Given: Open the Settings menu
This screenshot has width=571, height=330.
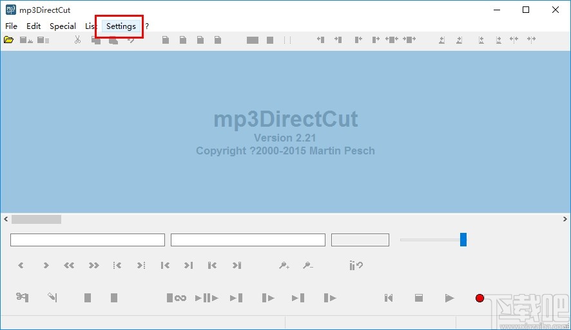Looking at the screenshot, I should (121, 26).
